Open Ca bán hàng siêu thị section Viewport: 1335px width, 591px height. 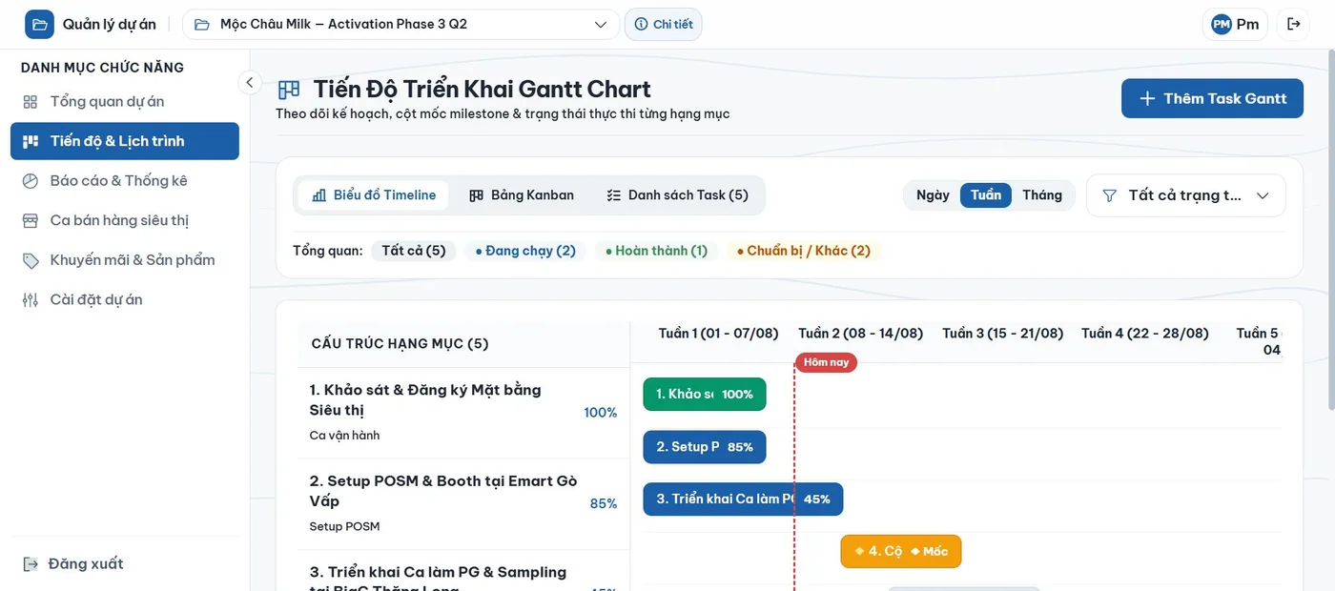[x=125, y=220]
